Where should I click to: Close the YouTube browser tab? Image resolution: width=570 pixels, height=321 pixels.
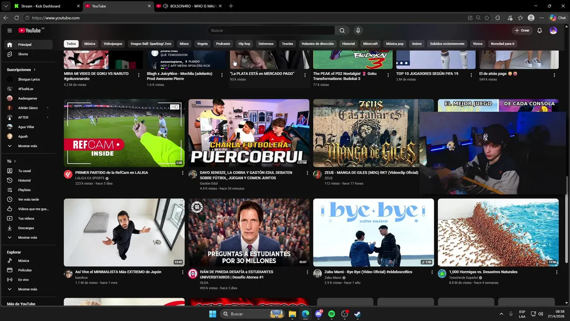tap(149, 6)
